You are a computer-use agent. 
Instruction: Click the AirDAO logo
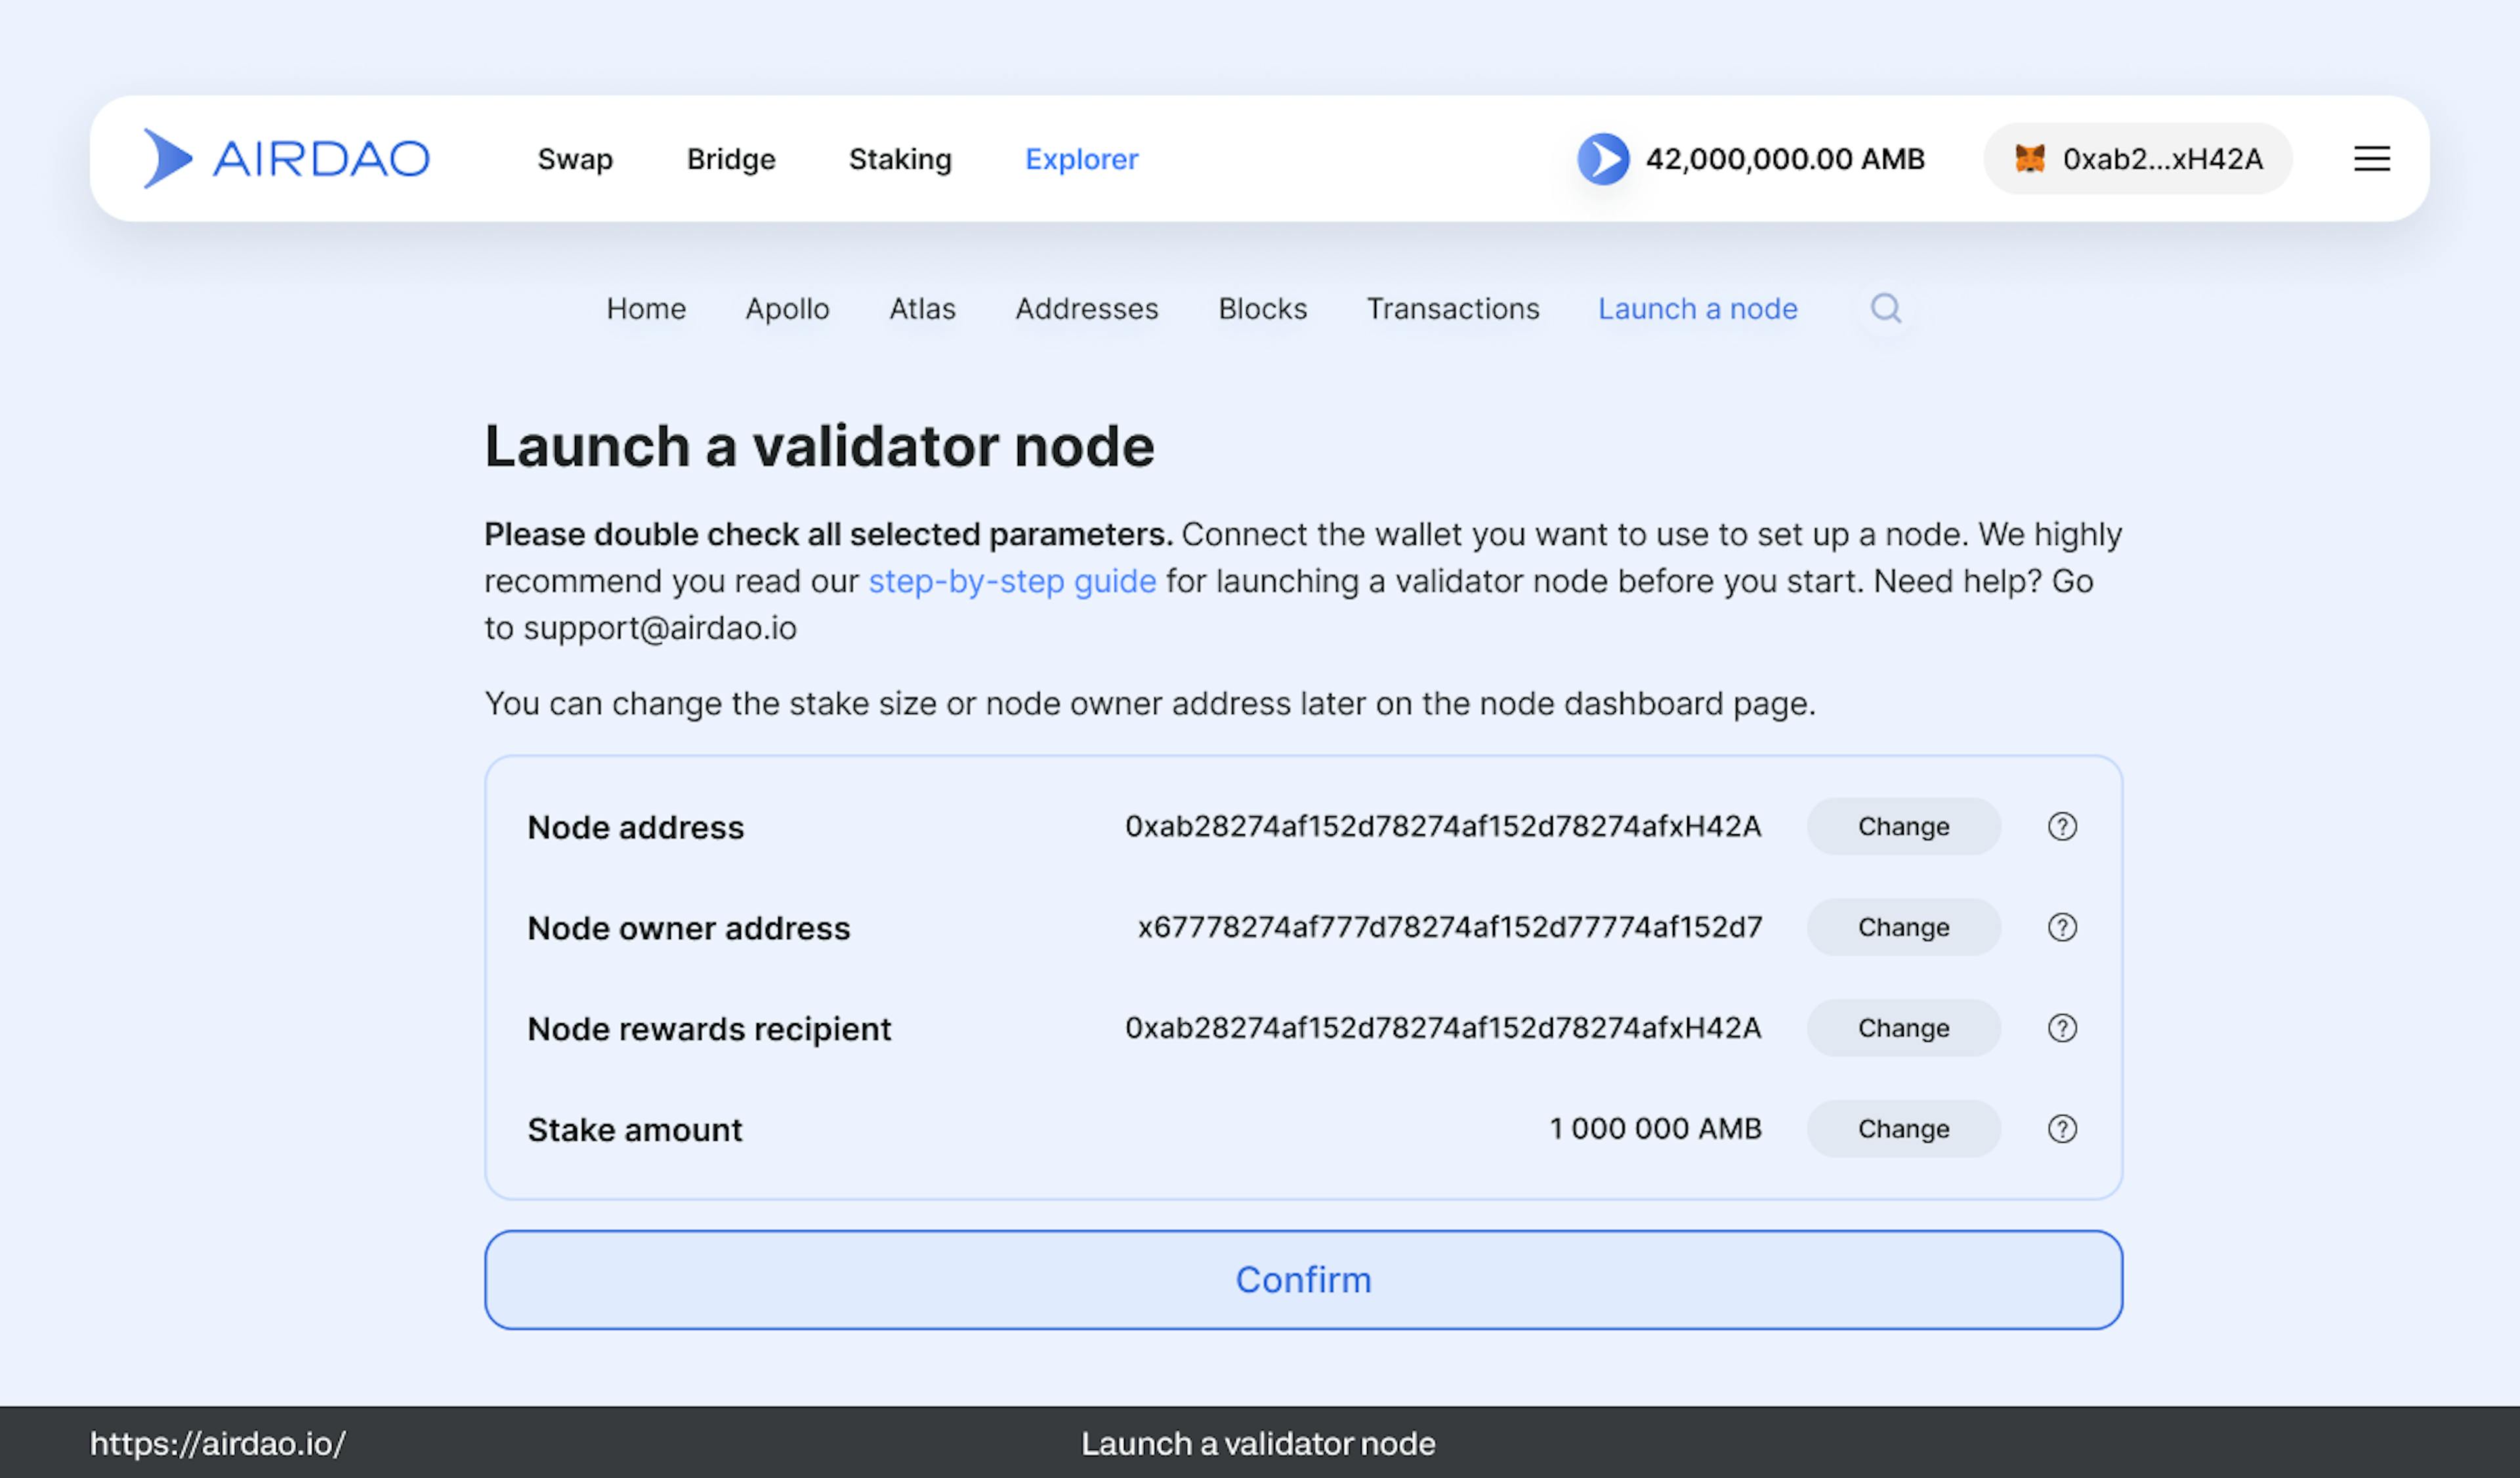[x=286, y=158]
